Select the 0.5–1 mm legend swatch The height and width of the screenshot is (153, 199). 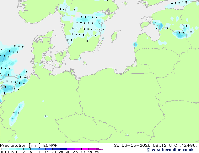pyautogui.click(x=13, y=149)
